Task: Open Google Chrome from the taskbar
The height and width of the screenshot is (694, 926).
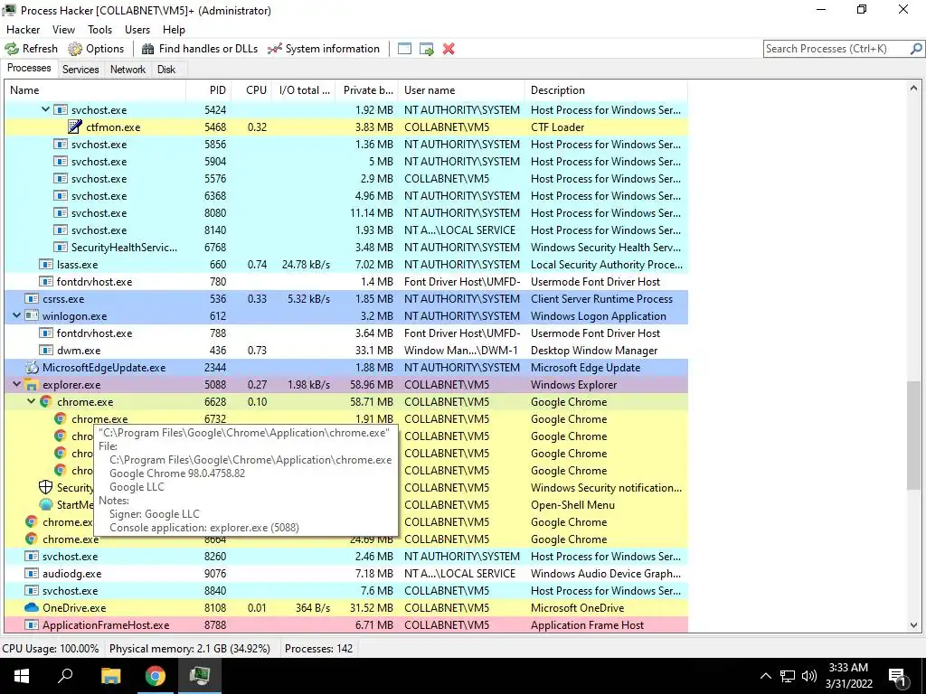Action: pos(156,676)
